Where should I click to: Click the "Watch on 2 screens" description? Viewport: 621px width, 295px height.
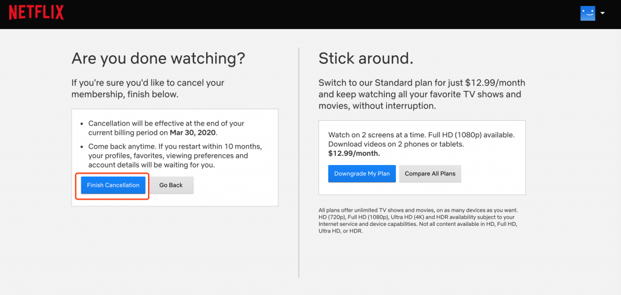(x=421, y=135)
